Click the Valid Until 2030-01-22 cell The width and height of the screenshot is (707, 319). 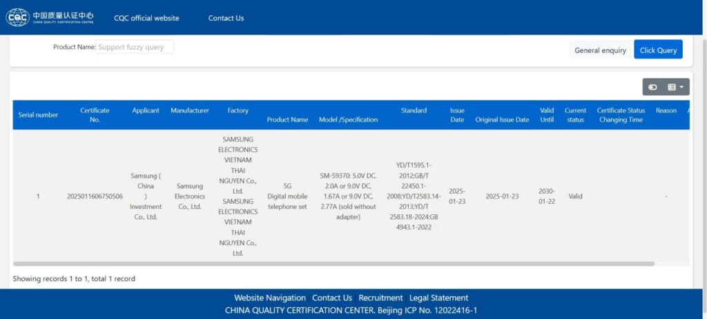pos(547,196)
